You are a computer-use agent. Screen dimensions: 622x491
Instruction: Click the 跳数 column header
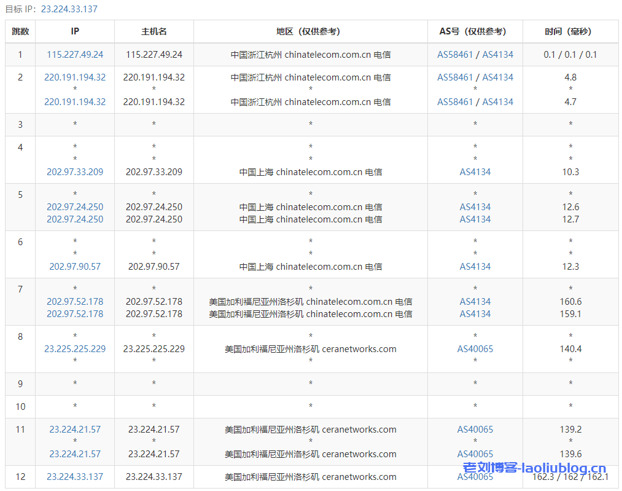pos(20,31)
